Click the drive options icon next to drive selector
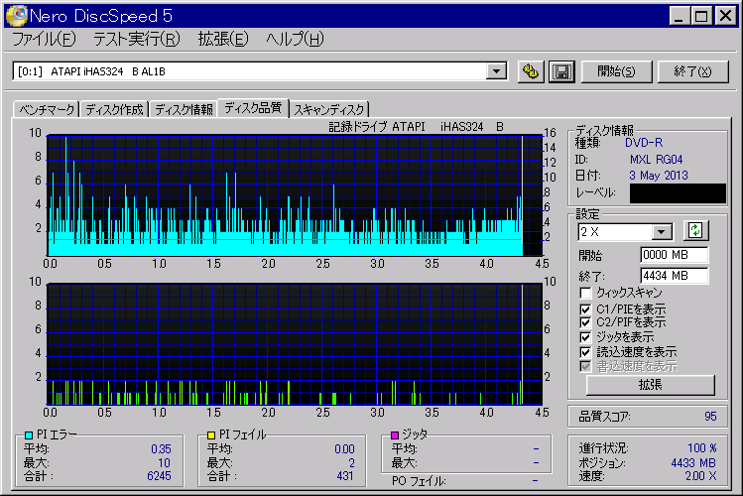743x496 pixels. [531, 72]
